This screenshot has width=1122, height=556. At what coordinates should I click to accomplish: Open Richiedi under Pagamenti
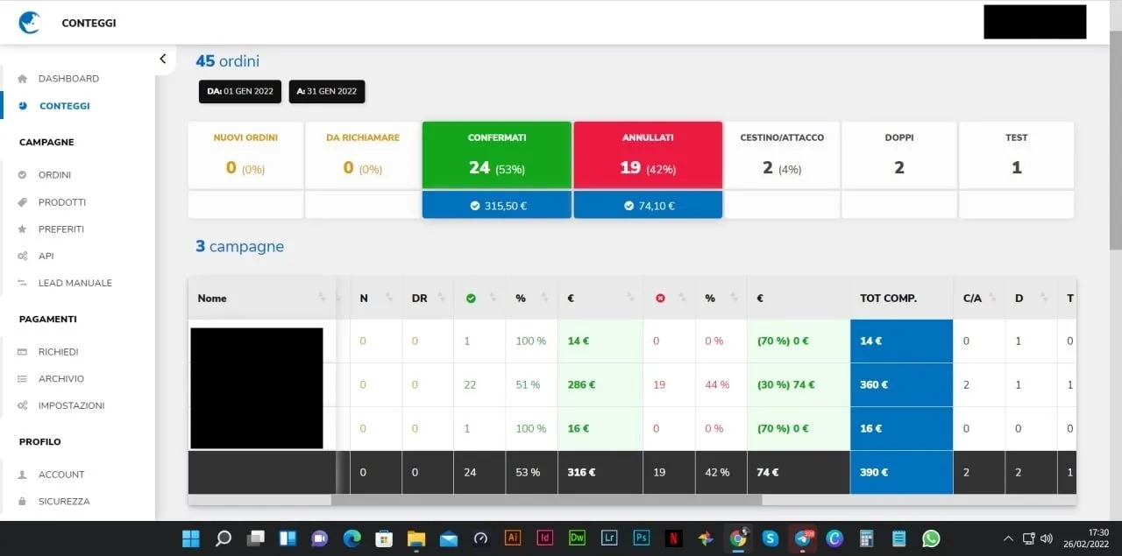pyautogui.click(x=59, y=352)
